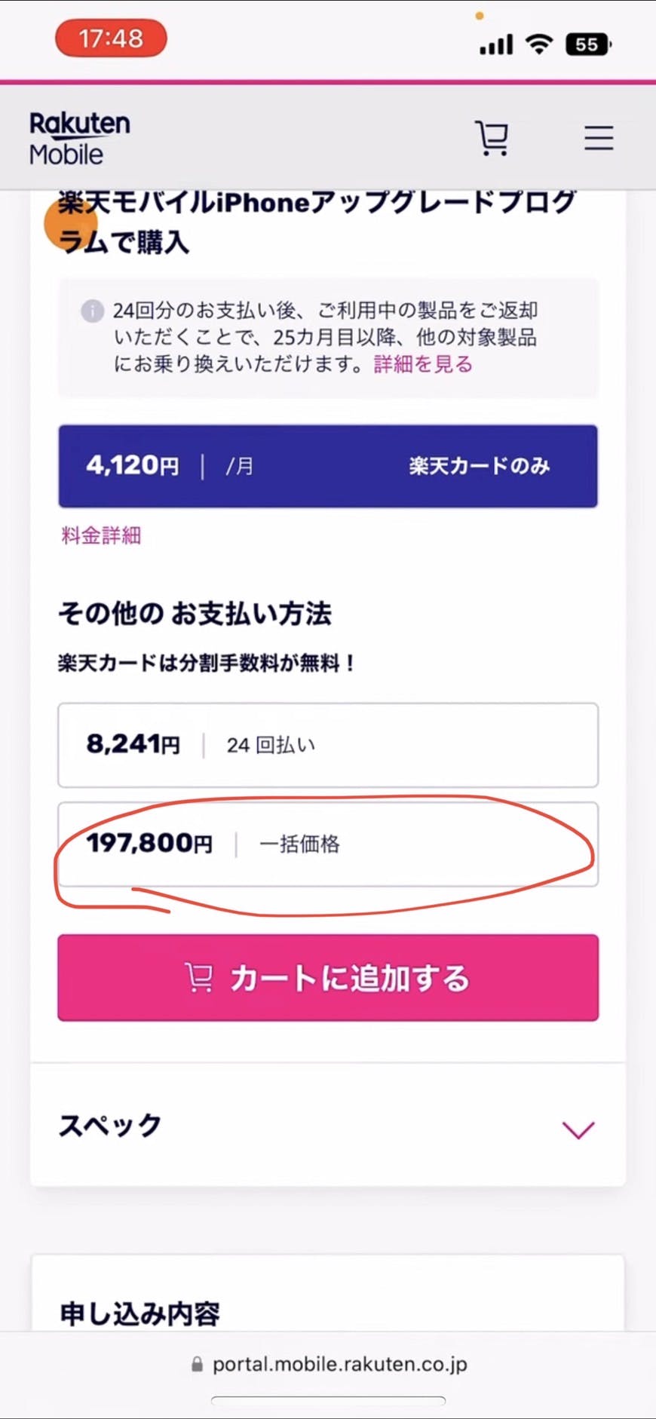Open the 料金詳細 link
The height and width of the screenshot is (1419, 656).
pyautogui.click(x=101, y=535)
